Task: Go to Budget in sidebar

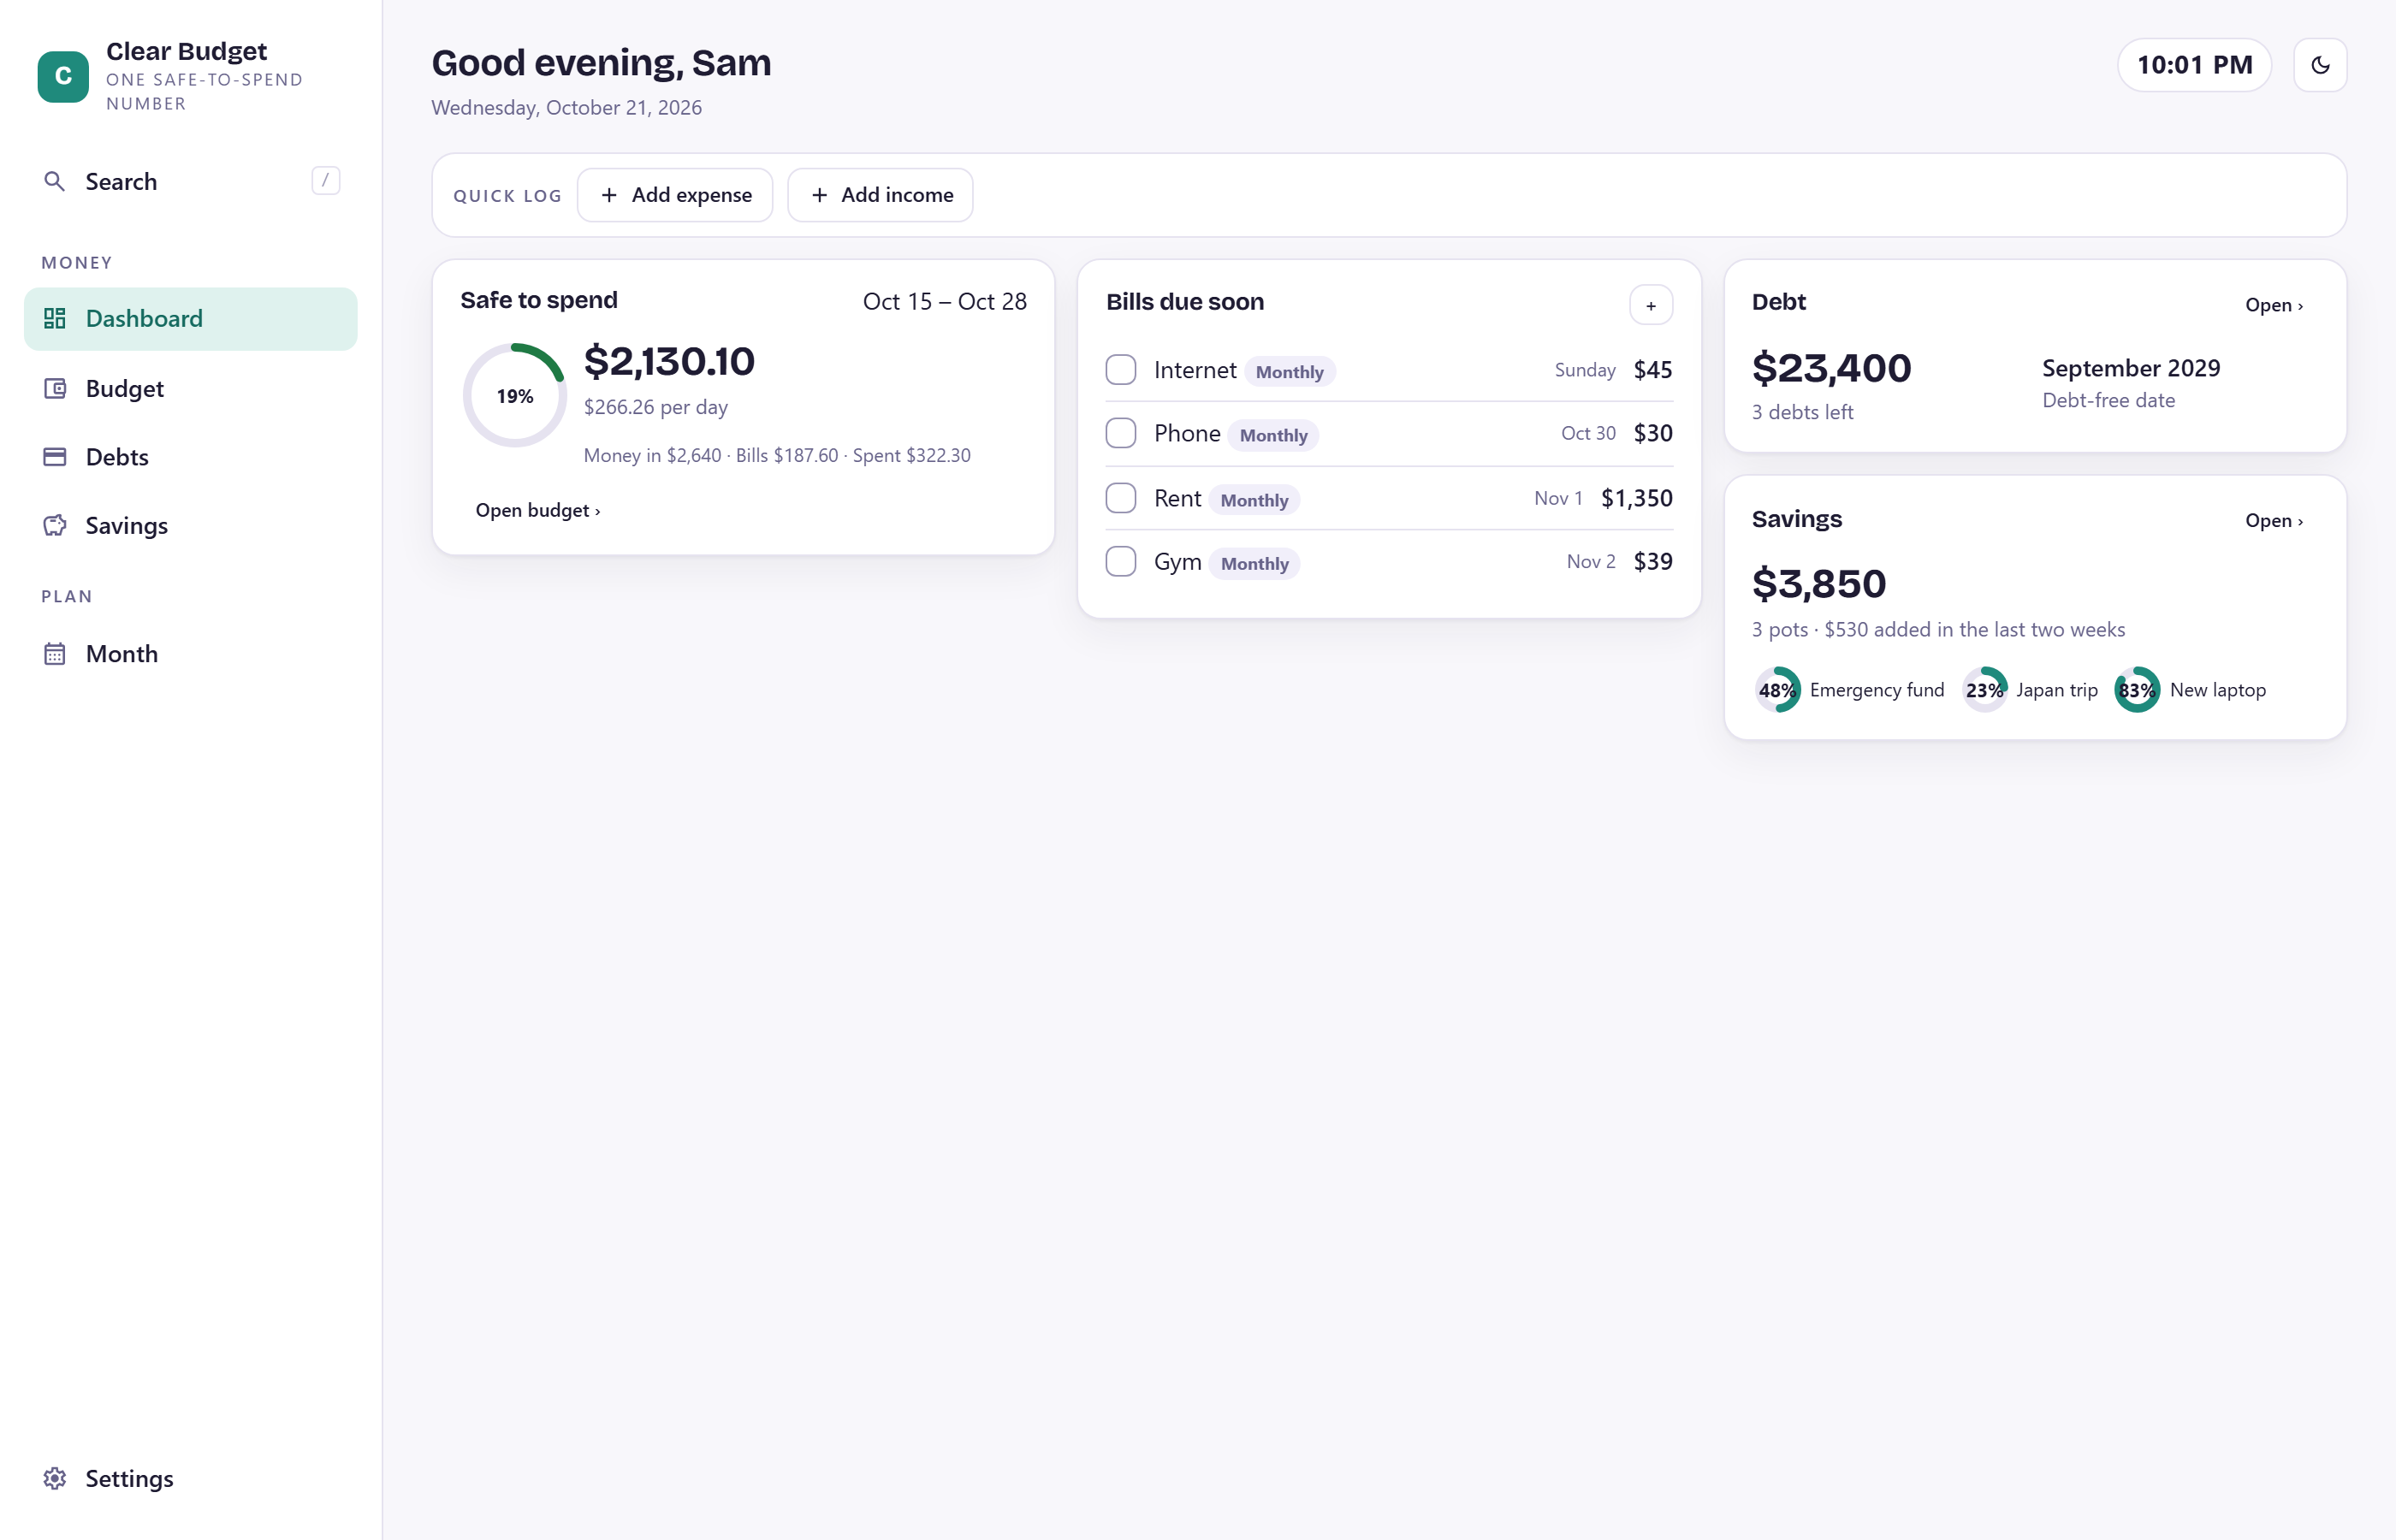Action: pos(190,388)
